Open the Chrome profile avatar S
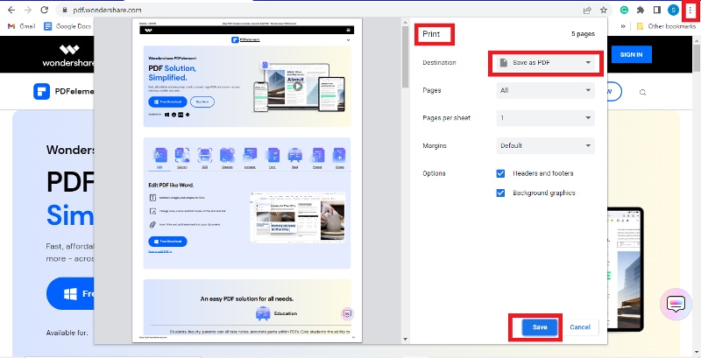 click(x=673, y=10)
